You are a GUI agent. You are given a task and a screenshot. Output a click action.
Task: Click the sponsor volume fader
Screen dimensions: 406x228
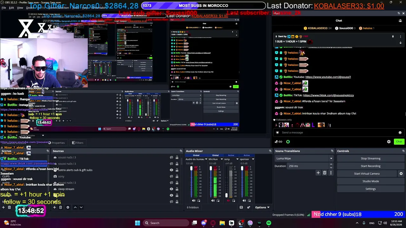242,168
